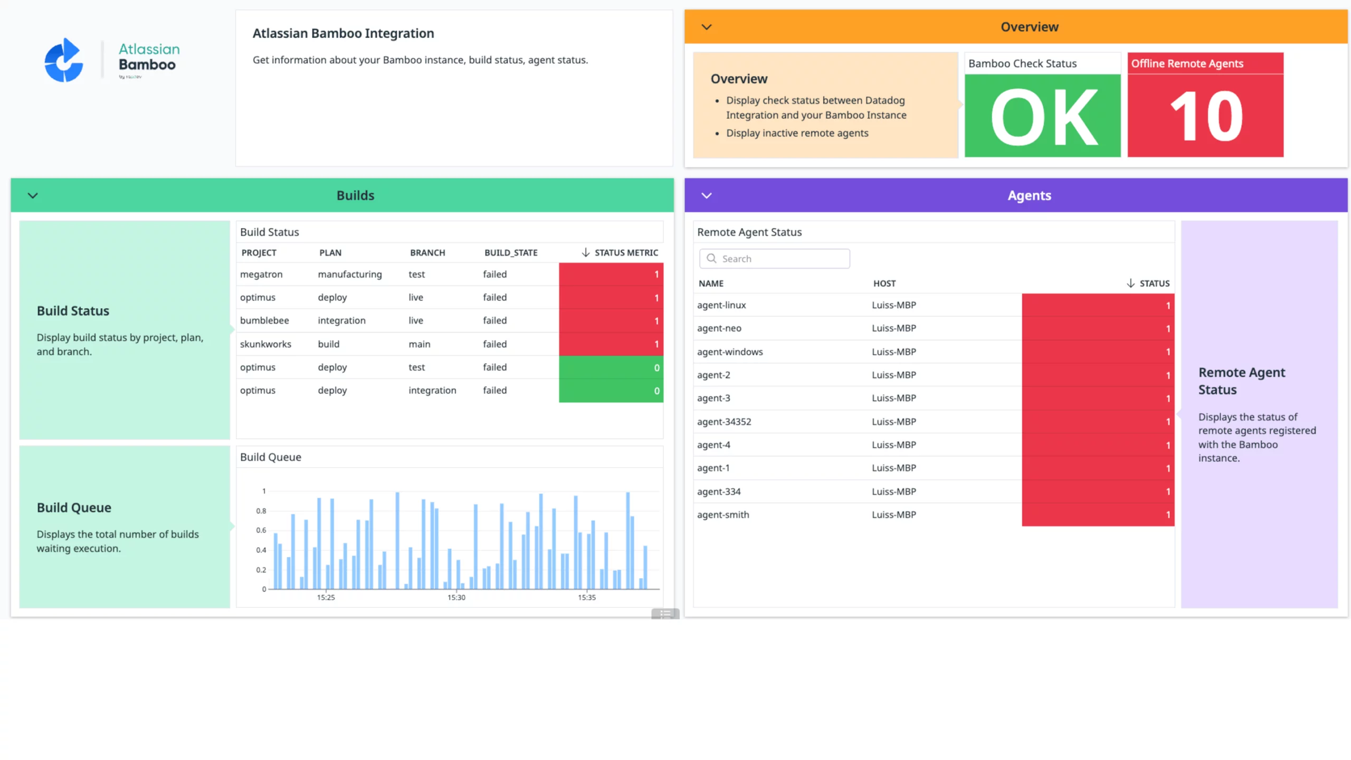1351x760 pixels.
Task: Click the Build Queue chart widget title
Action: coord(271,457)
